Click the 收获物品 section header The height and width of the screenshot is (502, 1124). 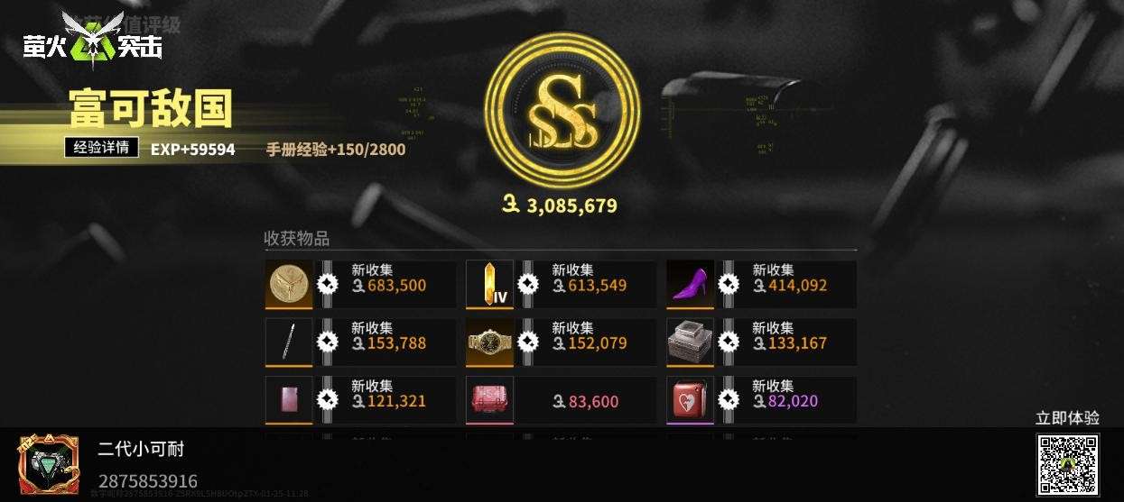pos(296,239)
